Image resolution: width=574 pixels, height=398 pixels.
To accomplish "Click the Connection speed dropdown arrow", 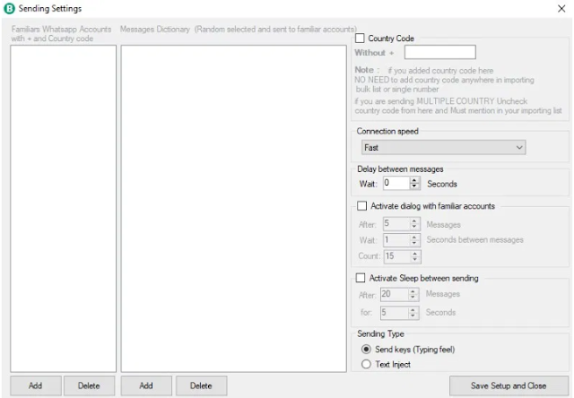I will (x=519, y=147).
